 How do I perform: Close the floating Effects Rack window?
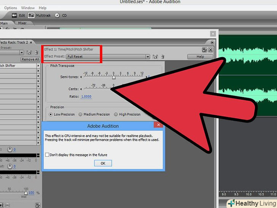[213, 34]
